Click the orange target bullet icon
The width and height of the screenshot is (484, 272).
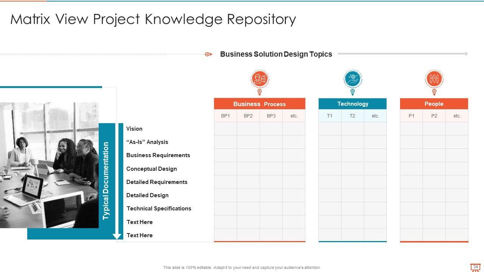click(208, 54)
